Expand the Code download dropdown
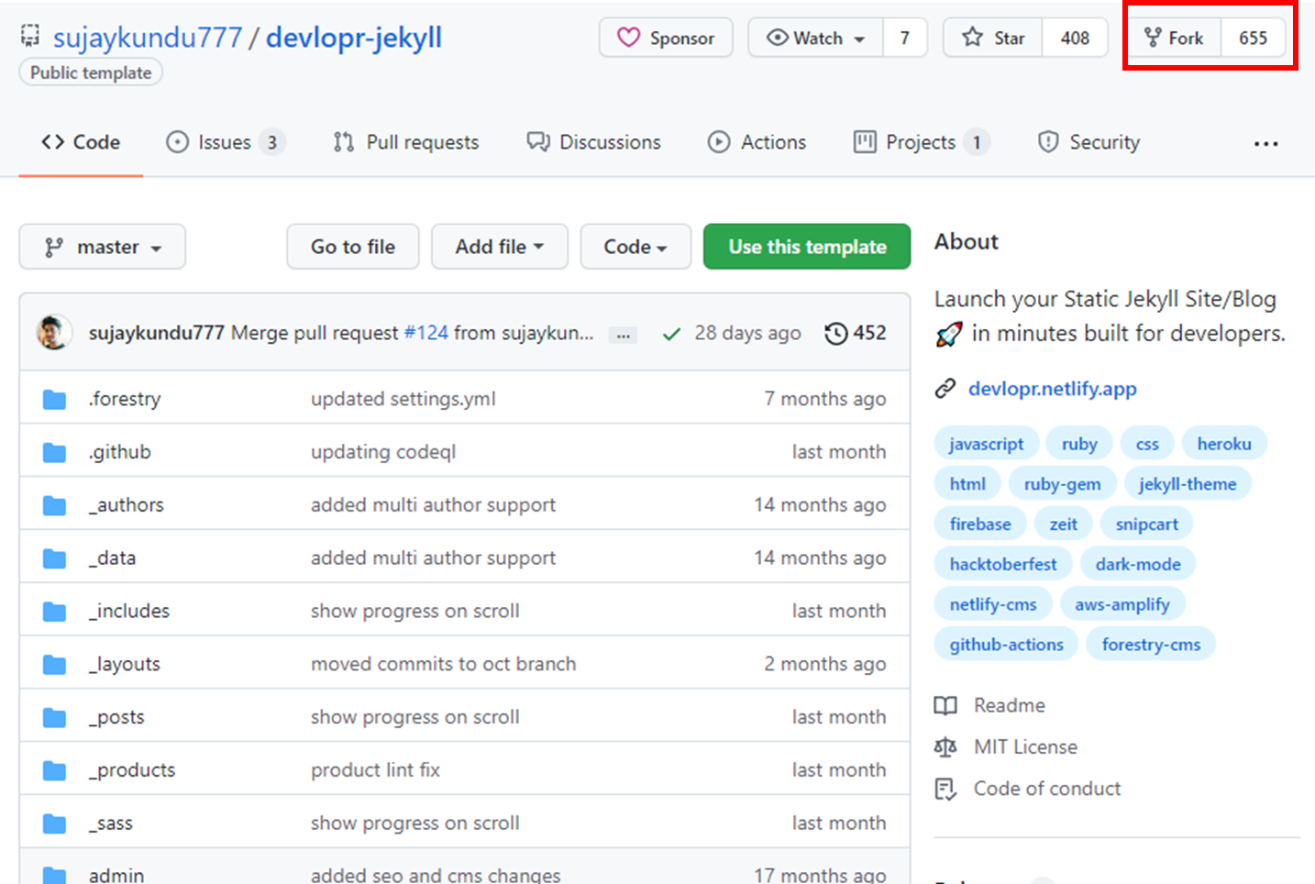The image size is (1315, 884). [x=635, y=247]
